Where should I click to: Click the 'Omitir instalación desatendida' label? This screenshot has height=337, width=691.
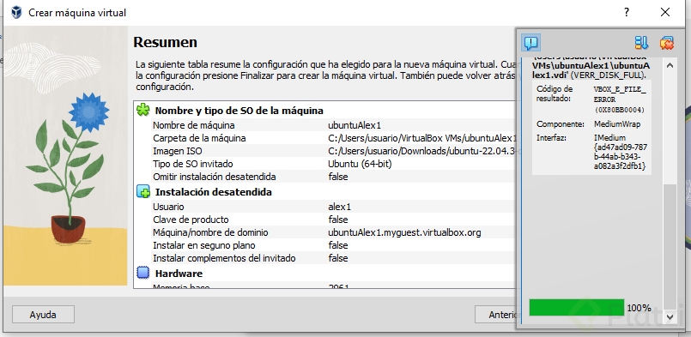tap(215, 177)
